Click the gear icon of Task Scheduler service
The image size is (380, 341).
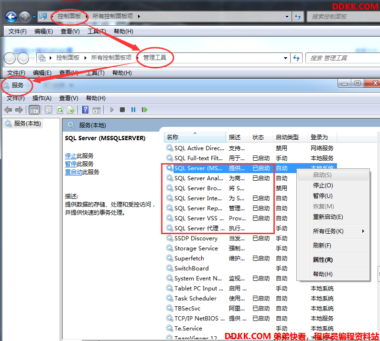(x=169, y=298)
